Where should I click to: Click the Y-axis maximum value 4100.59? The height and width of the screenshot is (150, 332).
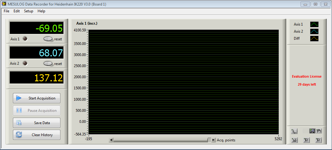(x=79, y=30)
